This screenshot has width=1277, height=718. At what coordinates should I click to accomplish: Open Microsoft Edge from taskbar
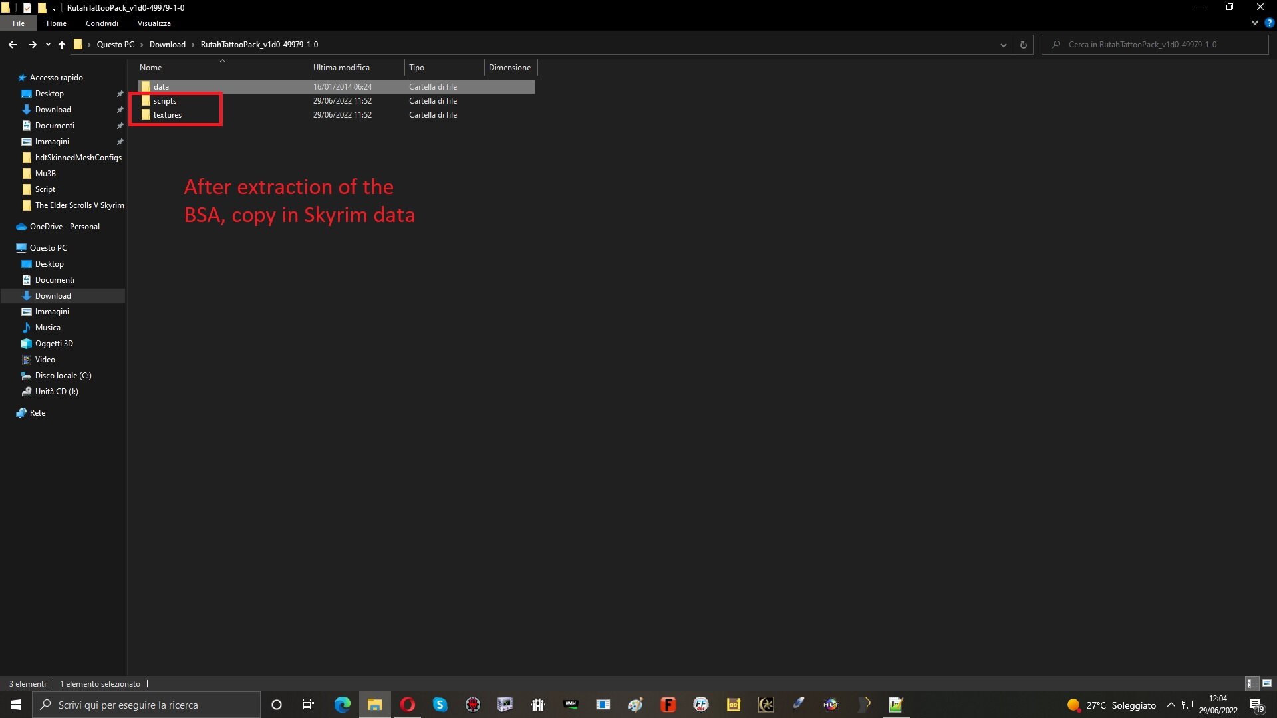pyautogui.click(x=342, y=705)
